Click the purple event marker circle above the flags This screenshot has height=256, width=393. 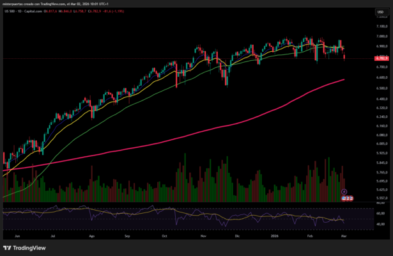[344, 191]
